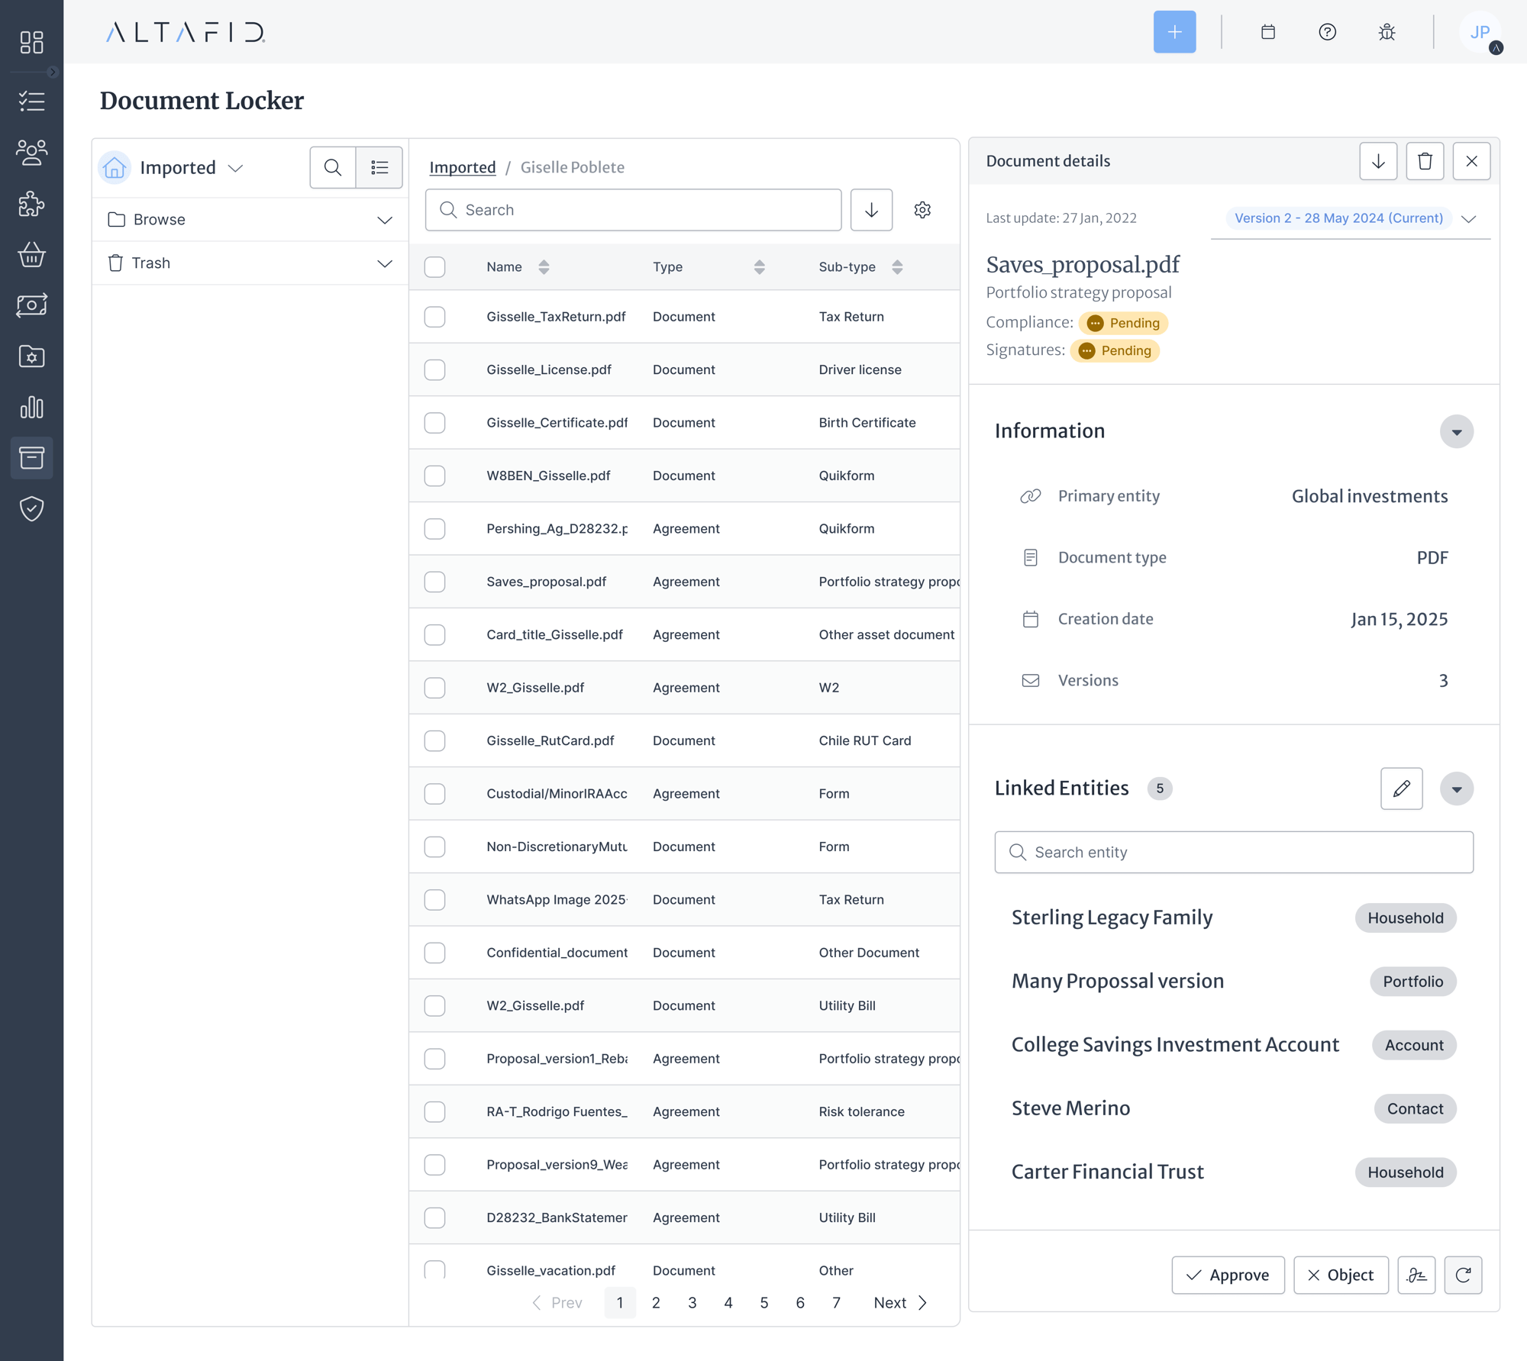Open the settings folder sidebar icon
The image size is (1527, 1361).
pyautogui.click(x=31, y=356)
